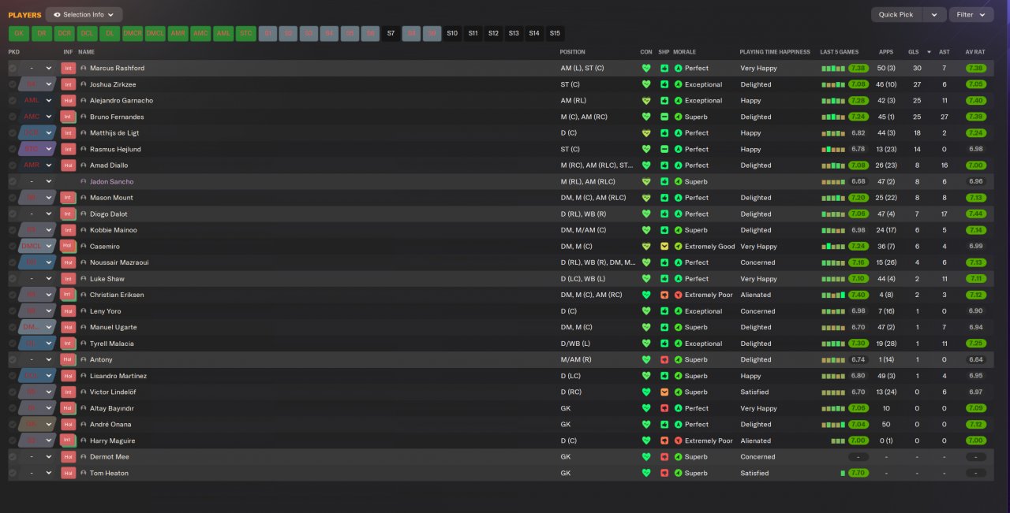Click sharpness icon for Antony
The height and width of the screenshot is (513, 1010).
pos(664,359)
